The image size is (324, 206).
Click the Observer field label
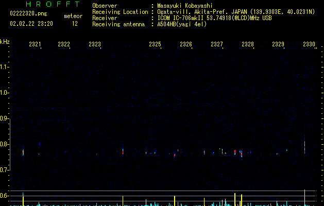click(x=105, y=6)
